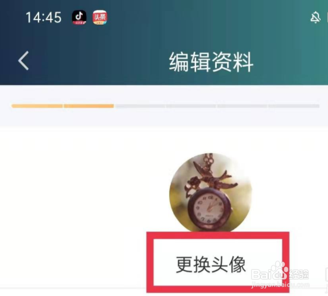This screenshot has width=328, height=296.
Task: Tap the 更换头像 change avatar button
Action: [211, 265]
